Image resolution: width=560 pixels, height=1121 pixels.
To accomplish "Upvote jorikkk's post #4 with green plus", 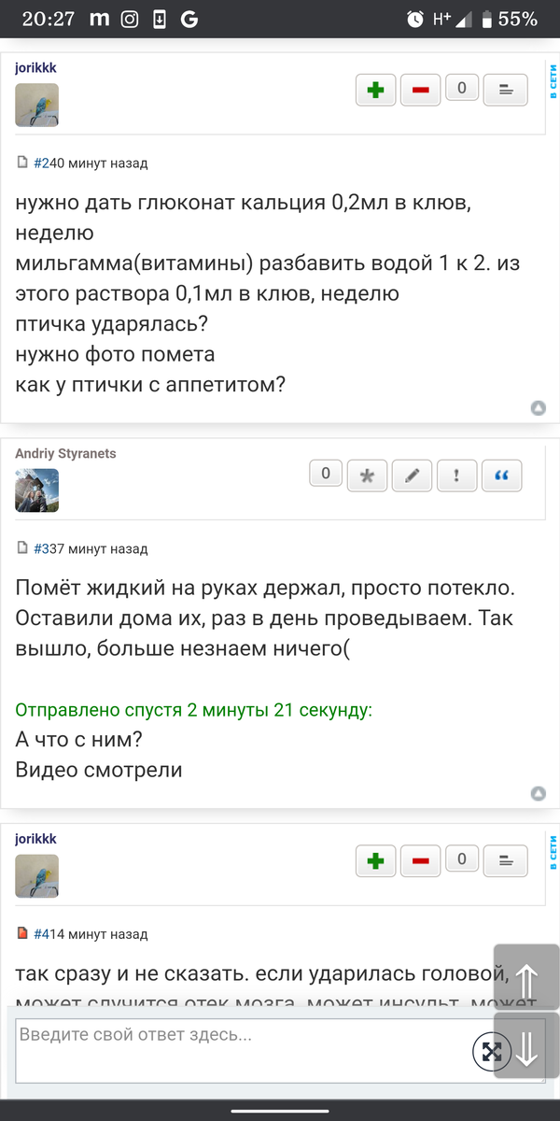I will click(375, 860).
